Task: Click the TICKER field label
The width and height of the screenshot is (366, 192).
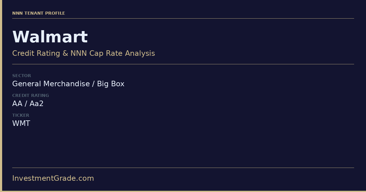Action: tap(21, 116)
